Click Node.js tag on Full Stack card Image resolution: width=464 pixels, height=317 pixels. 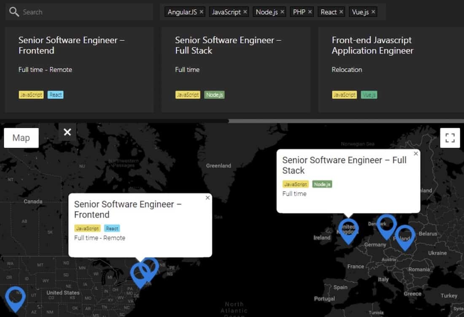(x=214, y=95)
